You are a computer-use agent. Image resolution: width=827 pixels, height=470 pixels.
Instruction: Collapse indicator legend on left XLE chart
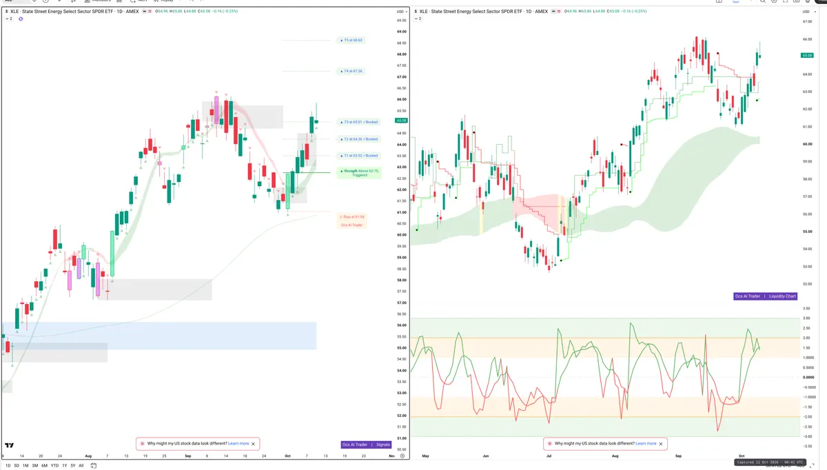tap(8, 19)
